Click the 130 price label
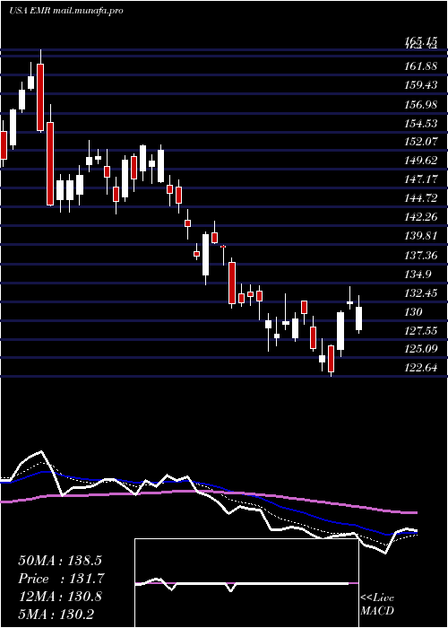This screenshot has height=628, width=448. pos(414,311)
